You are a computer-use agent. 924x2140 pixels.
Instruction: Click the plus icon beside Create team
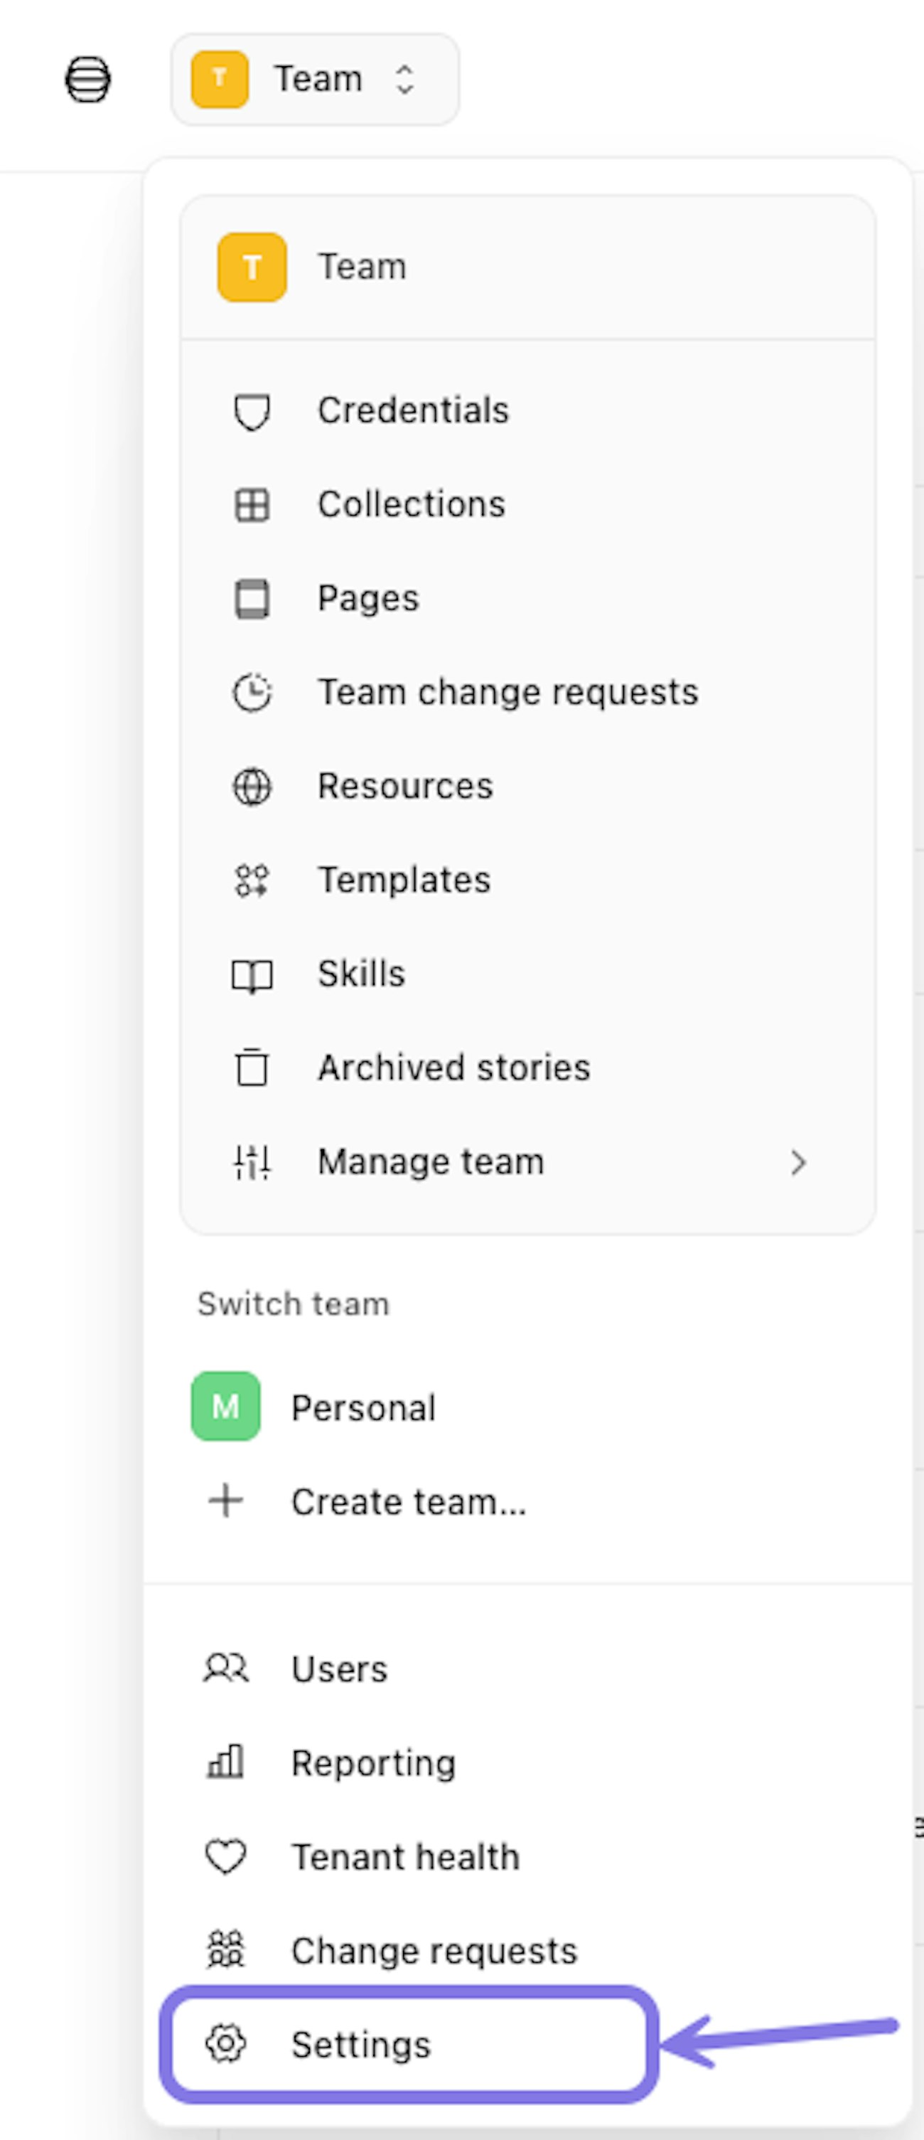pos(226,1501)
